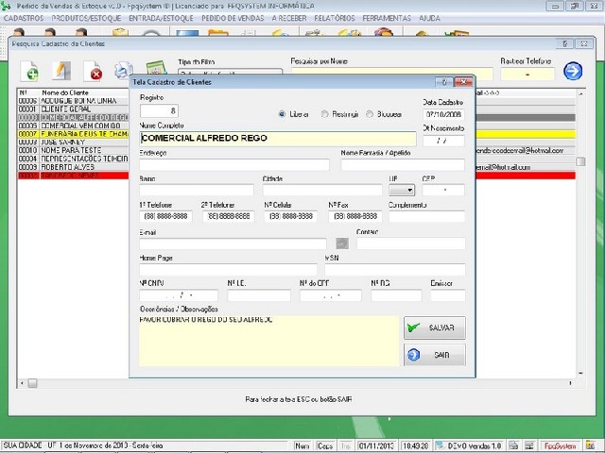Select the Bloquear radio option
This screenshot has width=605, height=453.
click(370, 114)
